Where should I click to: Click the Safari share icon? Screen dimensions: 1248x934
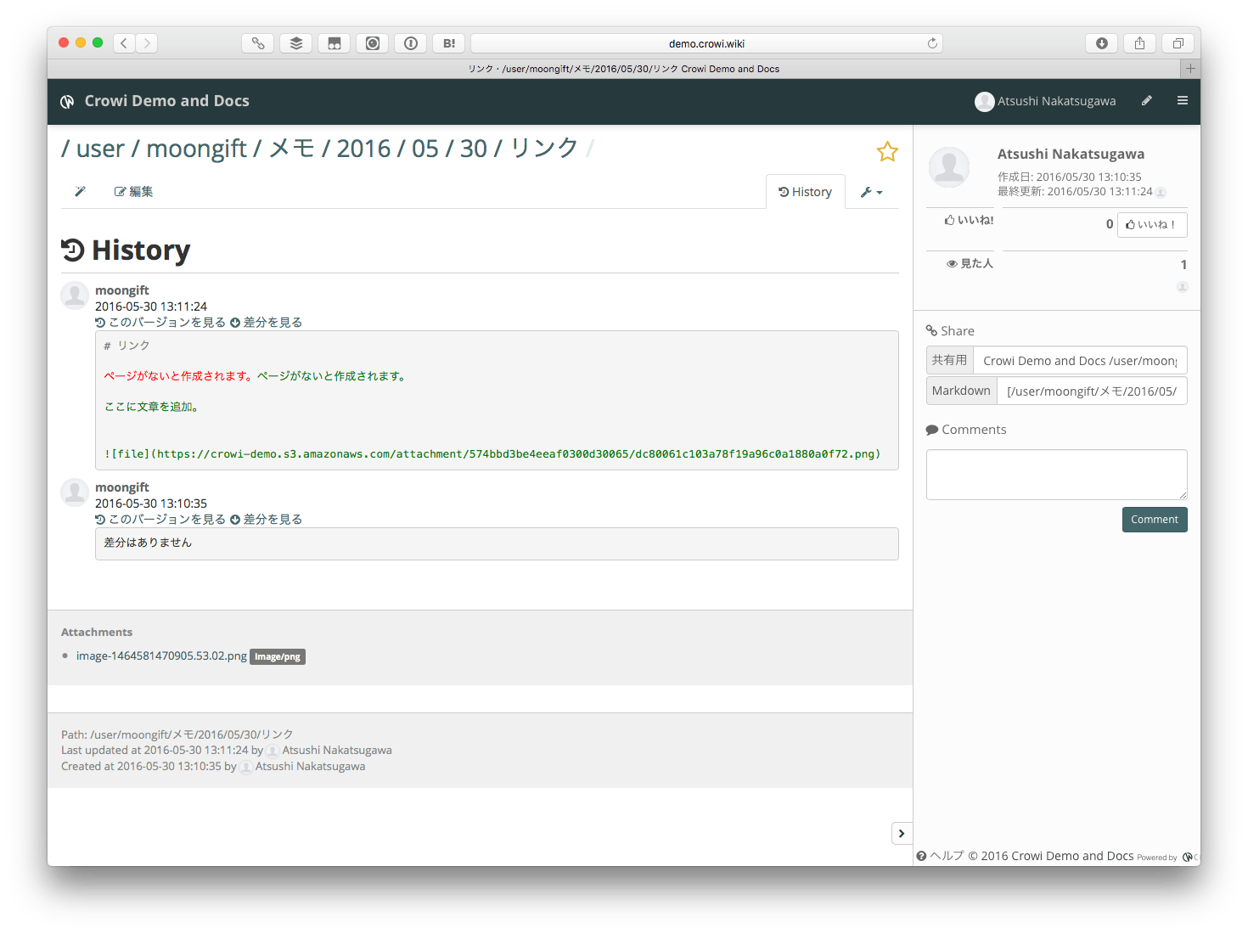[x=1139, y=43]
